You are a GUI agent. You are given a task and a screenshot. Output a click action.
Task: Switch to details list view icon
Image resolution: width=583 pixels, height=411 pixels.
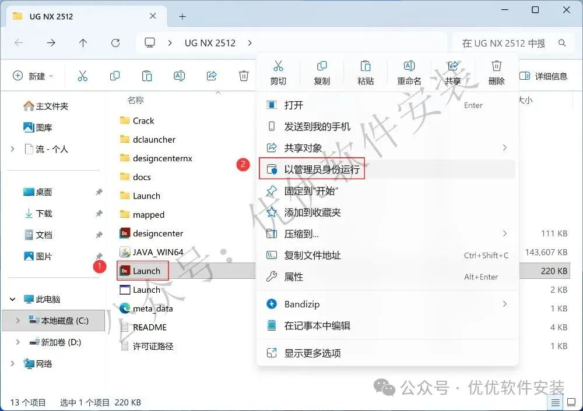coord(555,402)
